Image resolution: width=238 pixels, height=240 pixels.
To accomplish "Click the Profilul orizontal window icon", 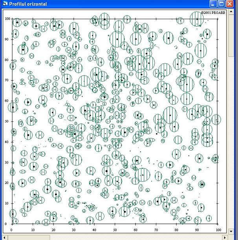I will coord(5,4).
